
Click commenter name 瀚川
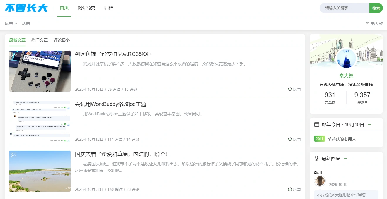click(318, 172)
